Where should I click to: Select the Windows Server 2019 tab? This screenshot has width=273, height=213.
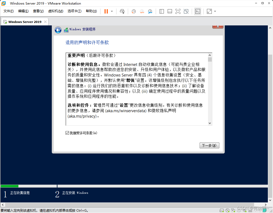[x=25, y=22]
